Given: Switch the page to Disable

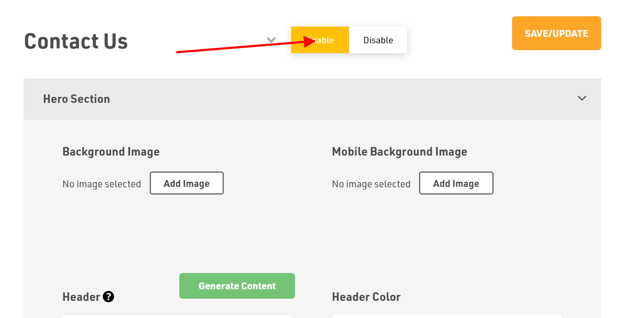Looking at the screenshot, I should (x=378, y=40).
